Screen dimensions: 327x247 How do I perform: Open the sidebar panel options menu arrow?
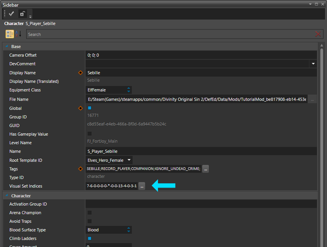click(x=310, y=4)
